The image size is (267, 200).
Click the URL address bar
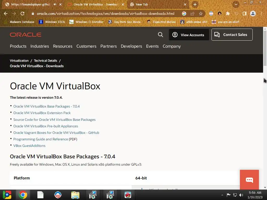coord(106,14)
